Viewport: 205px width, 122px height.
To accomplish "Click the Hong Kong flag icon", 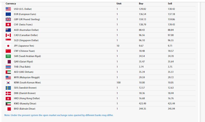I will pyautogui.click(x=8, y=98).
